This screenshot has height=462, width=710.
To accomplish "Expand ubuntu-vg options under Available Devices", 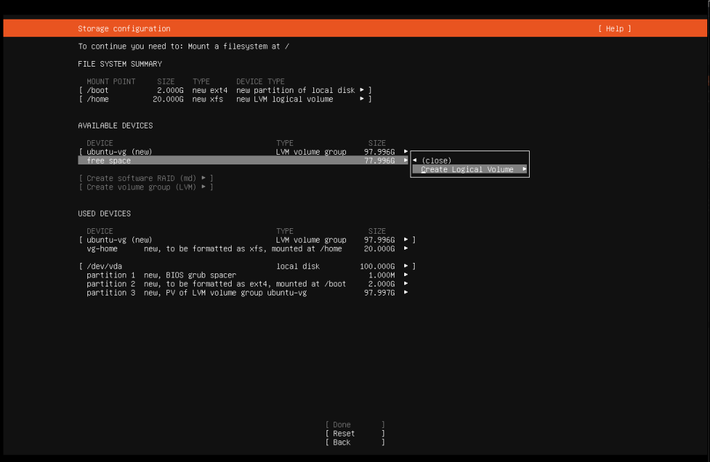I will [406, 151].
